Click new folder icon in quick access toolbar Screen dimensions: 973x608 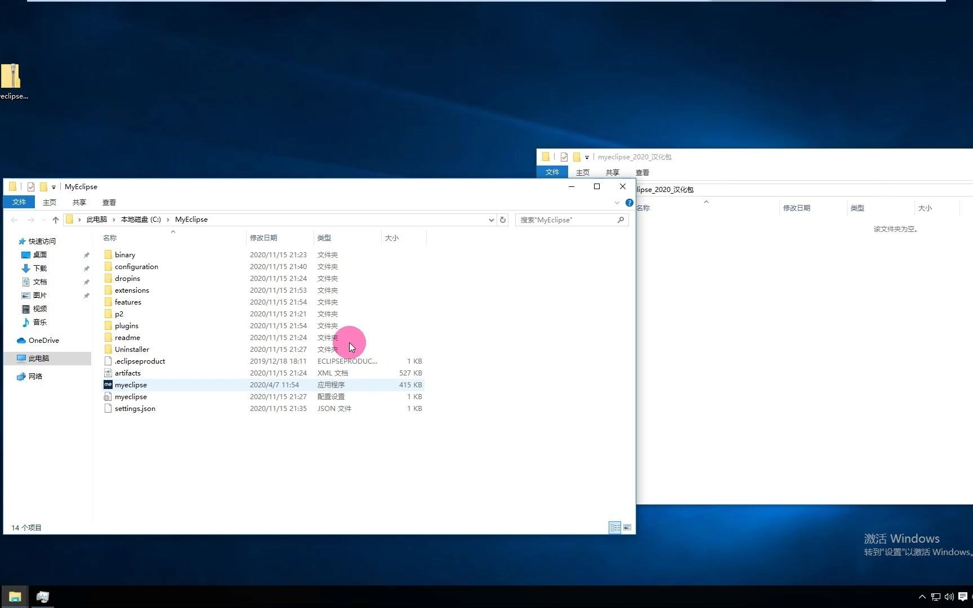pyautogui.click(x=43, y=187)
